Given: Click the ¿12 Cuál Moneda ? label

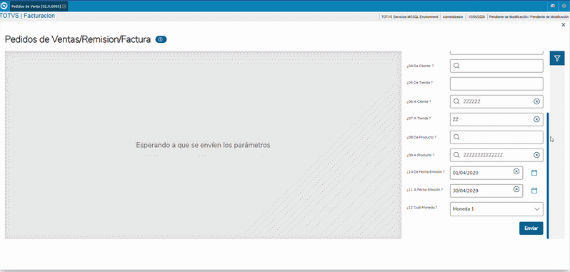Looking at the screenshot, I should tap(421, 207).
